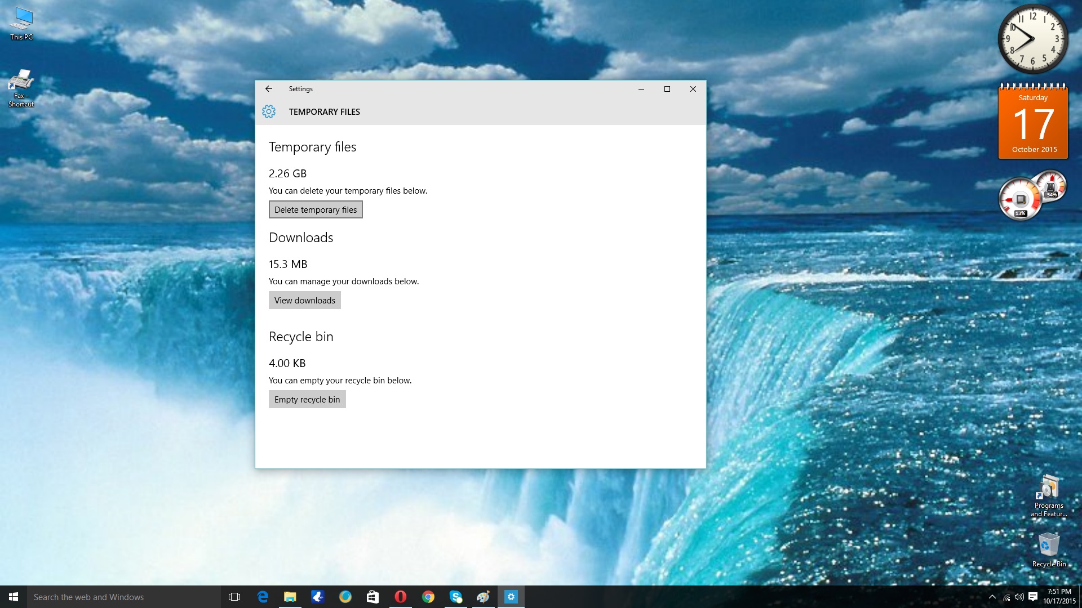Click the View downloads button
Screen dimensions: 1082x608
pos(304,301)
